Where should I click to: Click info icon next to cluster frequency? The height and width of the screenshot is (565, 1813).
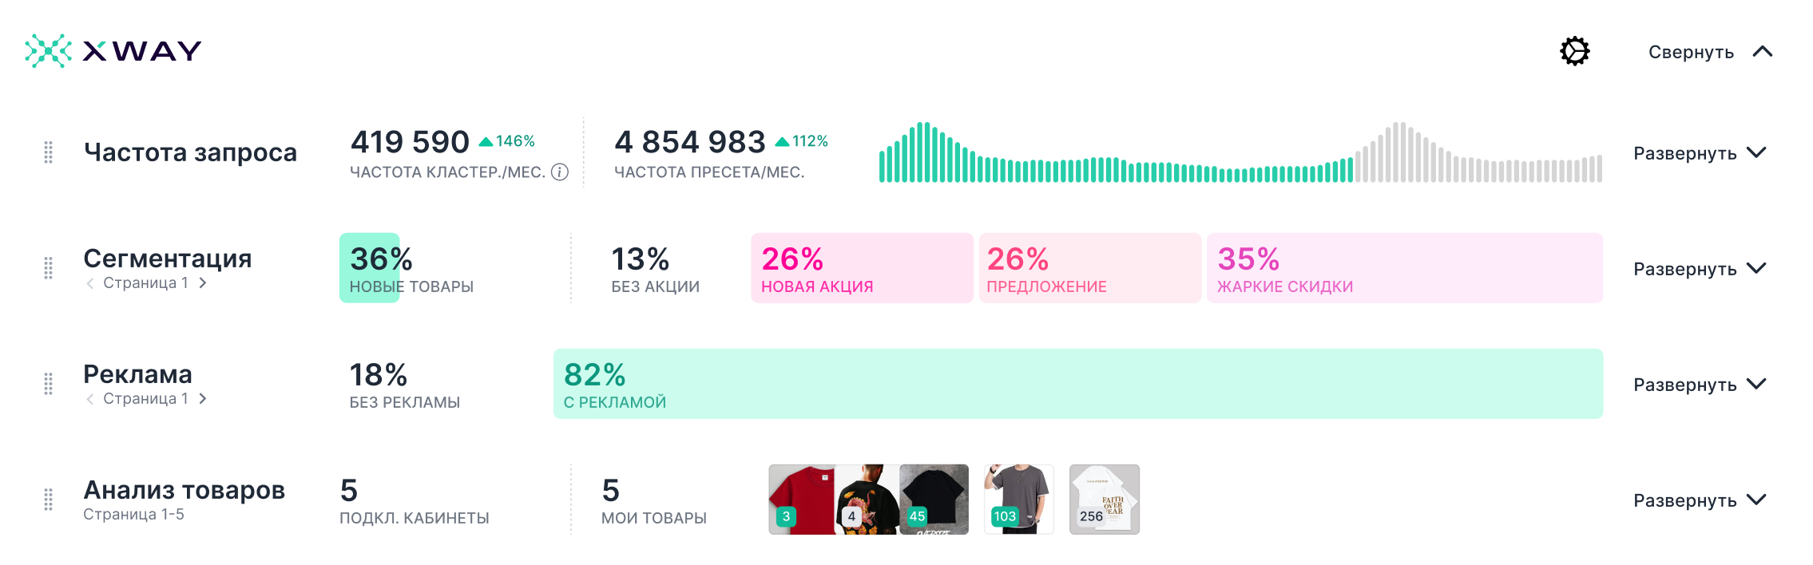click(561, 172)
